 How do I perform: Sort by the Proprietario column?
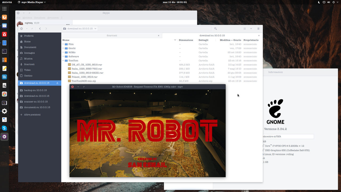point(251,40)
